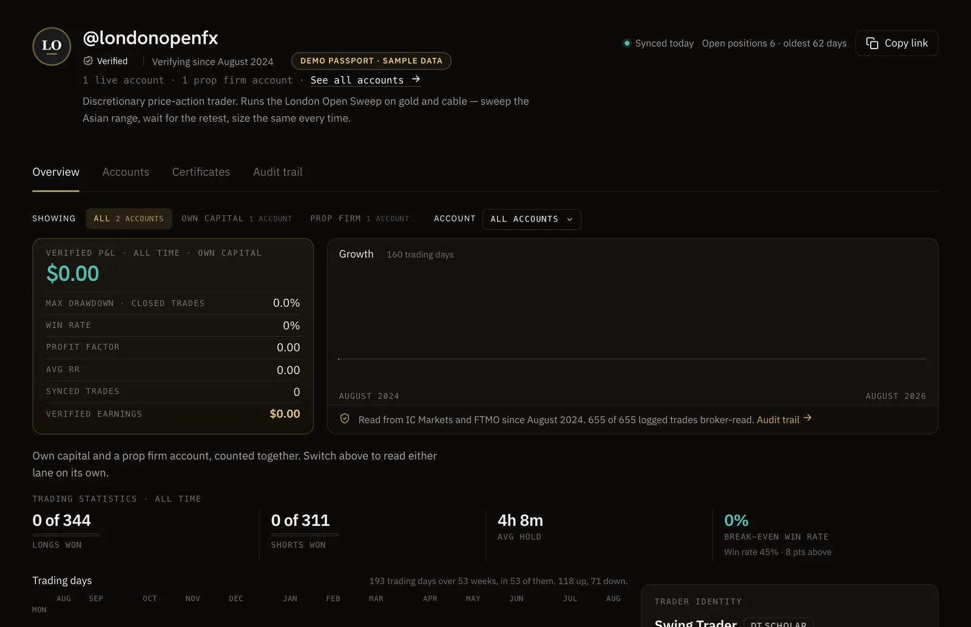Click the Shorts won progress bar
Viewport: 971px width, 627px height.
click(305, 535)
